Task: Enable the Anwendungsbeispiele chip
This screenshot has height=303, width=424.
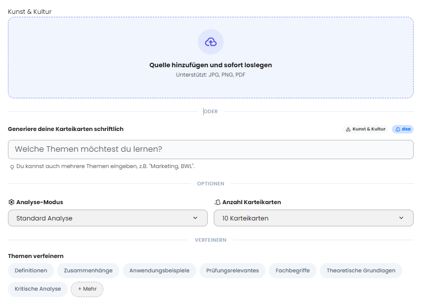Action: [x=159, y=271]
